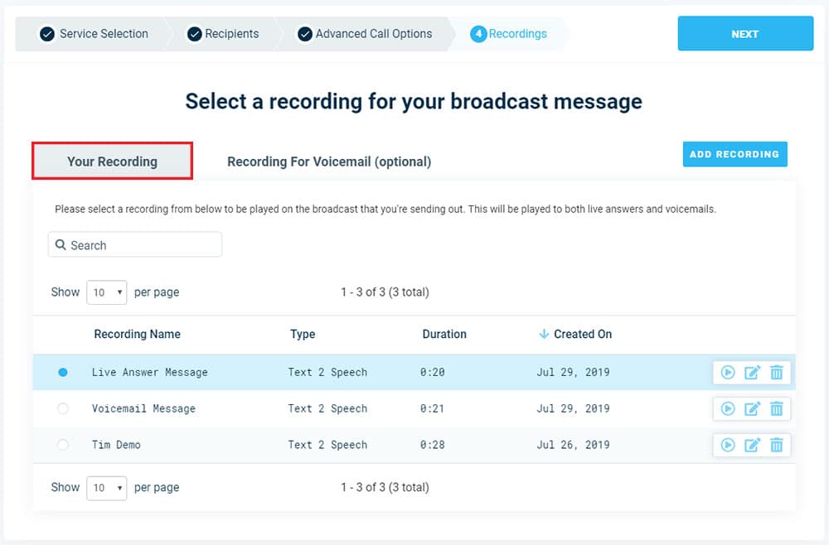Viewport: 829px width, 545px height.
Task: Click the 0:20 duration value
Action: click(x=433, y=373)
